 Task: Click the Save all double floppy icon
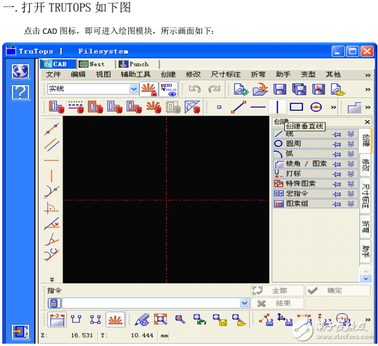(x=299, y=89)
